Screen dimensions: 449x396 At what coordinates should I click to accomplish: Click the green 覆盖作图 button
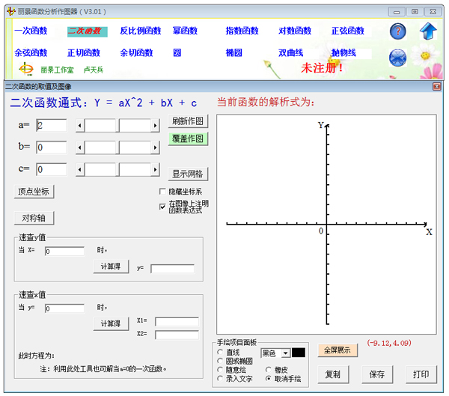click(188, 139)
